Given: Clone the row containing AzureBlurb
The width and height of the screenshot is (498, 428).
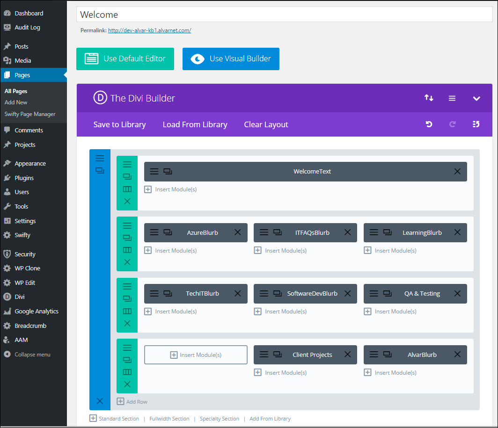Looking at the screenshot, I should [127, 238].
